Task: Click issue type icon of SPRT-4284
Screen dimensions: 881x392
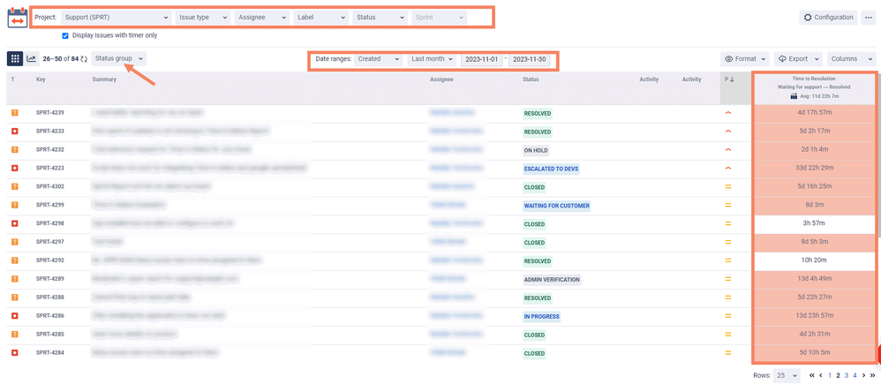Action: click(15, 352)
